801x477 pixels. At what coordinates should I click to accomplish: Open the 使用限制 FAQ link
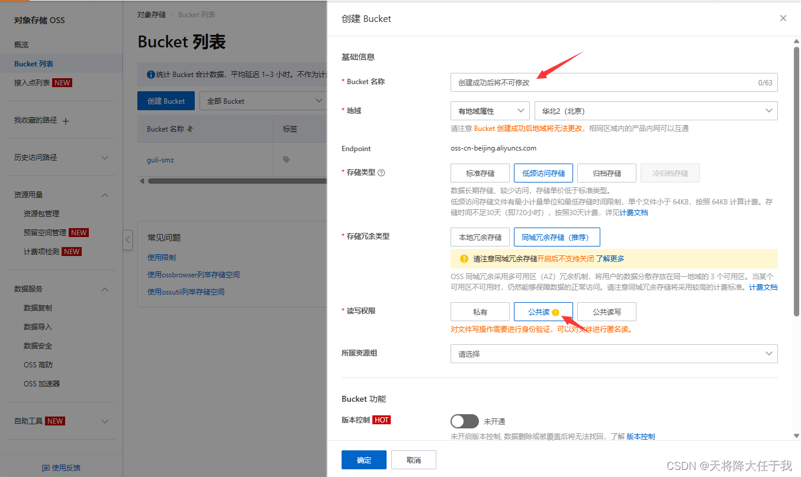tap(162, 258)
